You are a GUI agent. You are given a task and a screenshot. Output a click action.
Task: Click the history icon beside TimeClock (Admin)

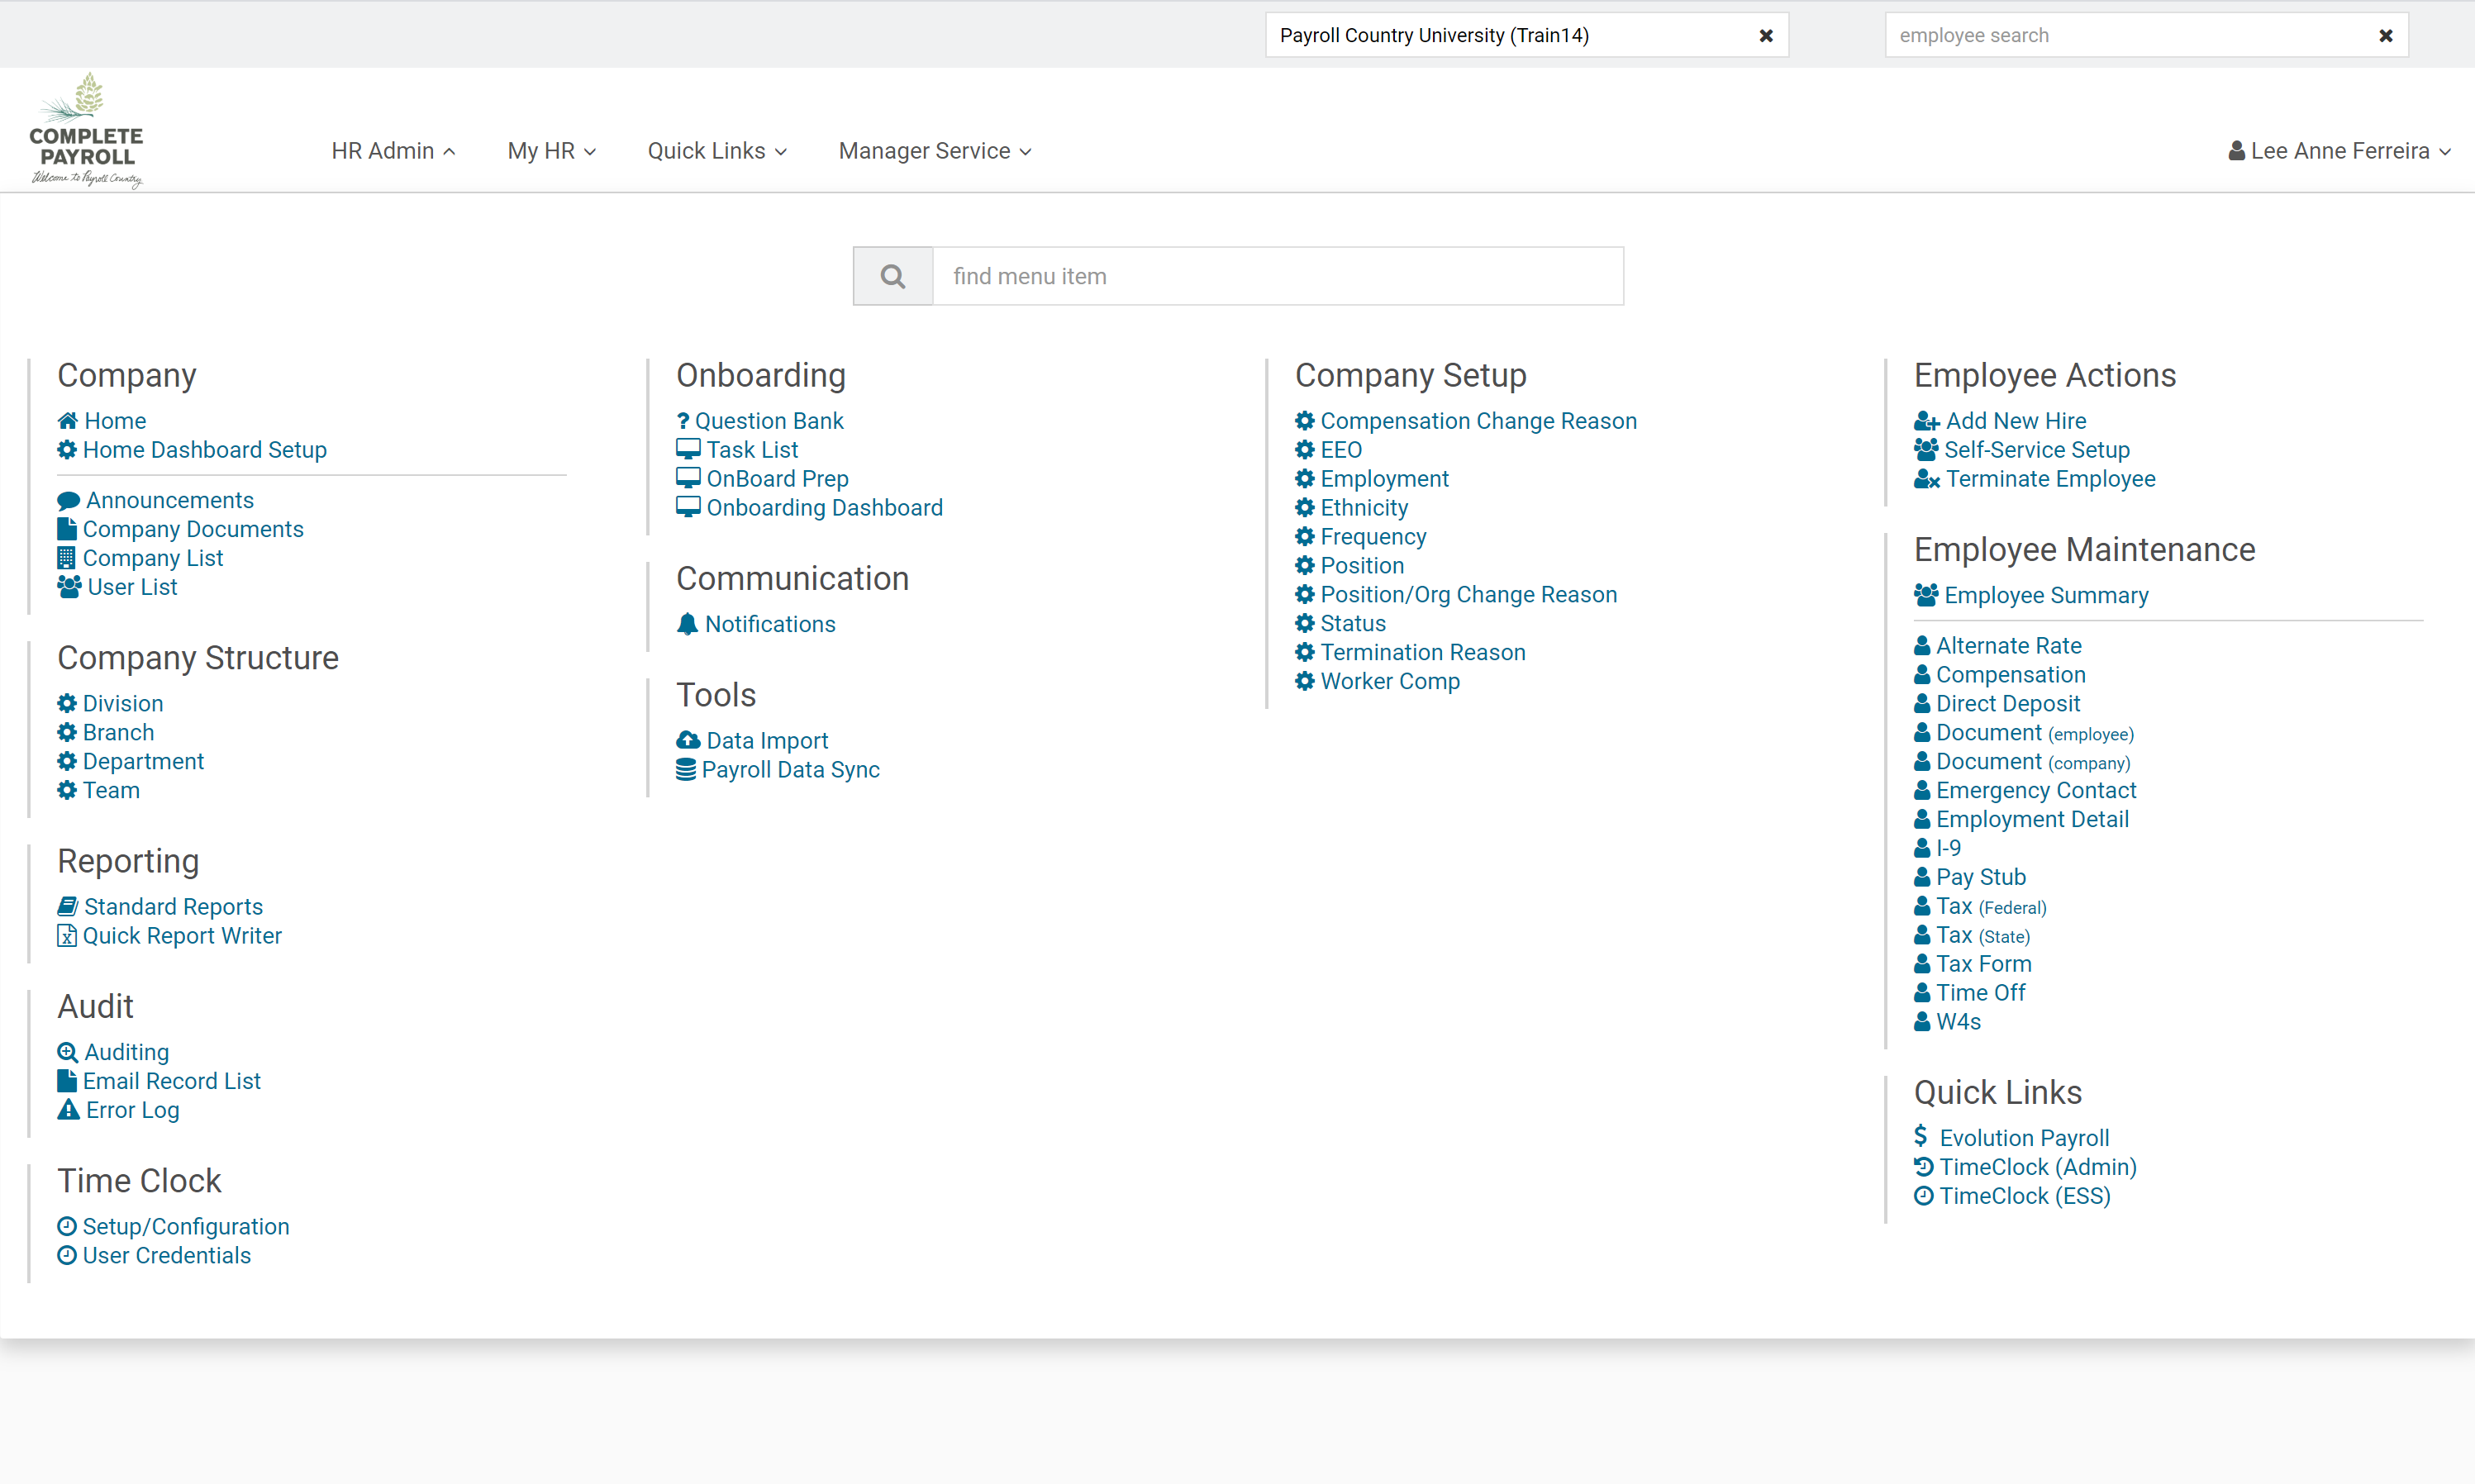(x=1924, y=1167)
